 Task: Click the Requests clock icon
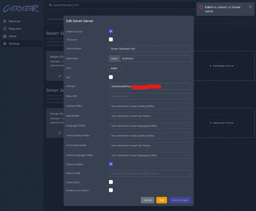(x=5, y=29)
